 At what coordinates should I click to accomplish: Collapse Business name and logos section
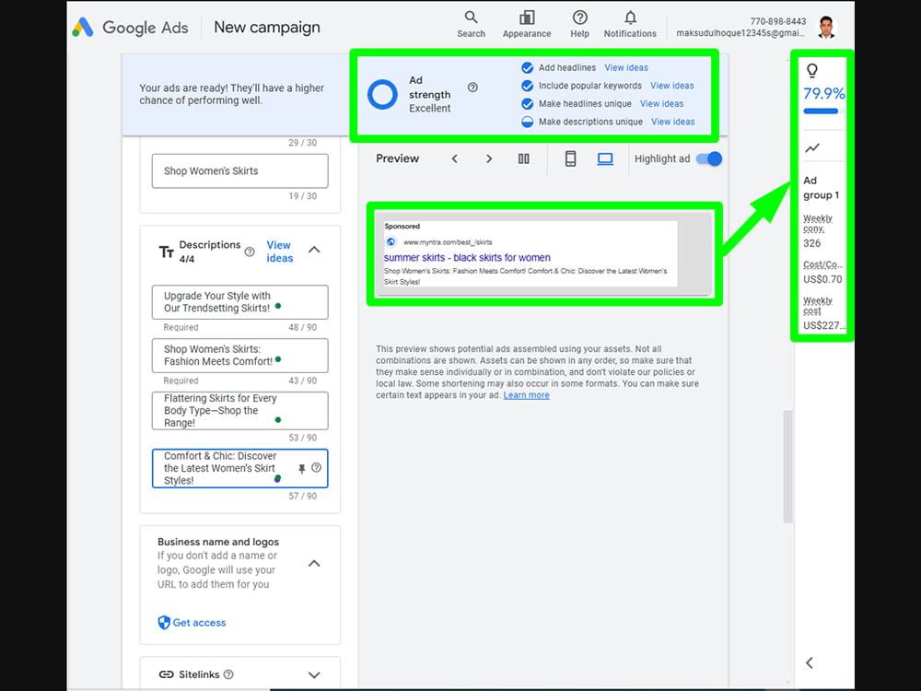[314, 564]
